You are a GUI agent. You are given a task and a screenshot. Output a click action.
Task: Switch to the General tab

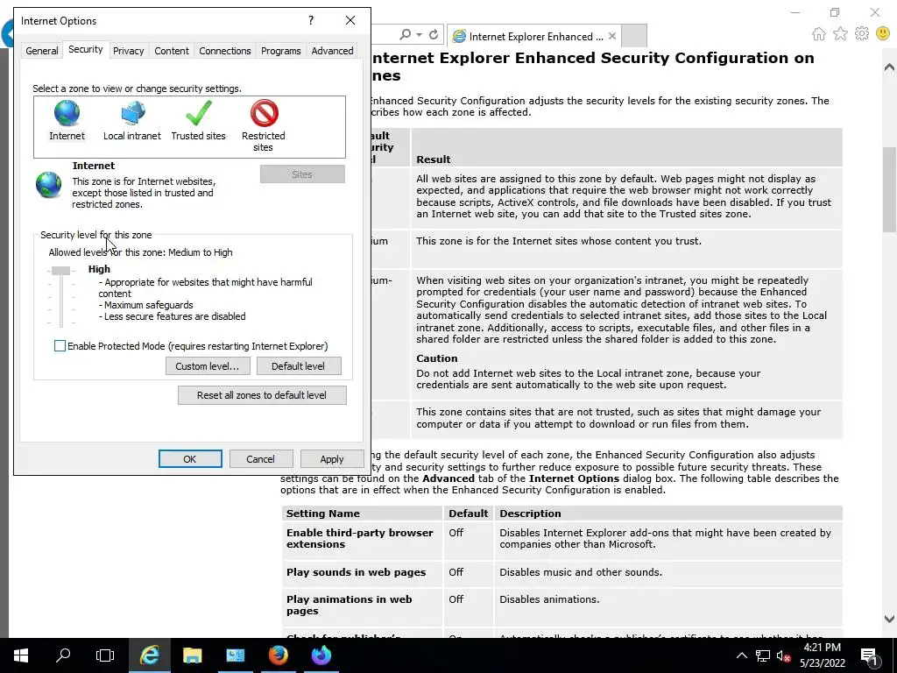pos(42,51)
